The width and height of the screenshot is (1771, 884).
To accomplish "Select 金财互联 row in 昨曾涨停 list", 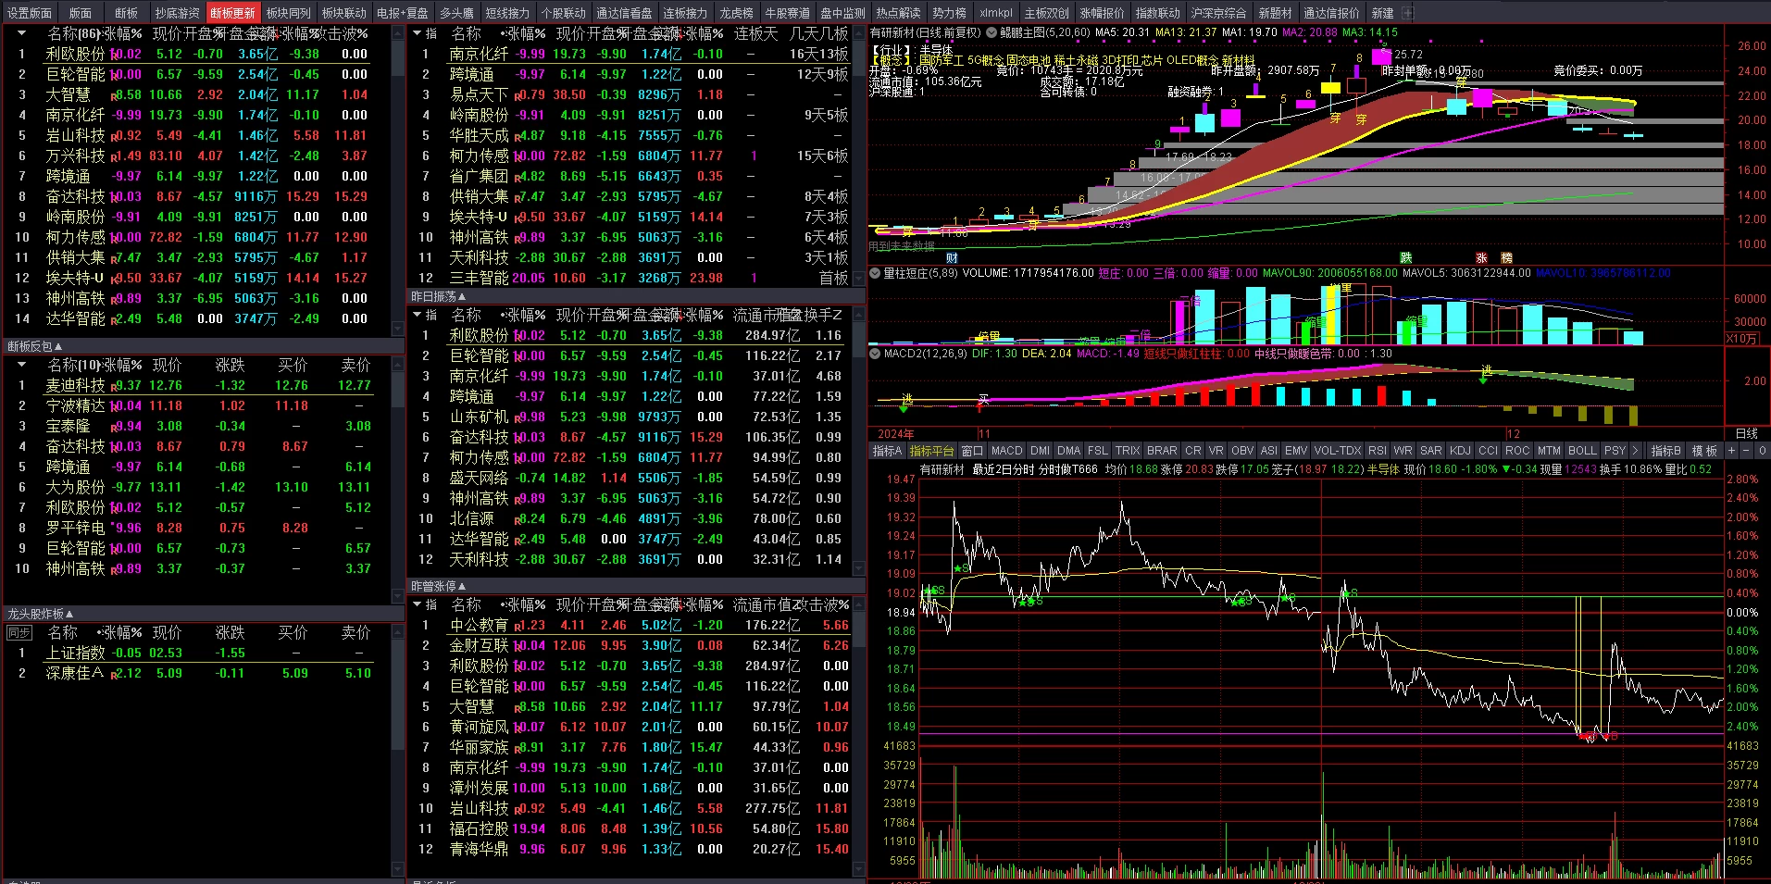I will point(630,645).
